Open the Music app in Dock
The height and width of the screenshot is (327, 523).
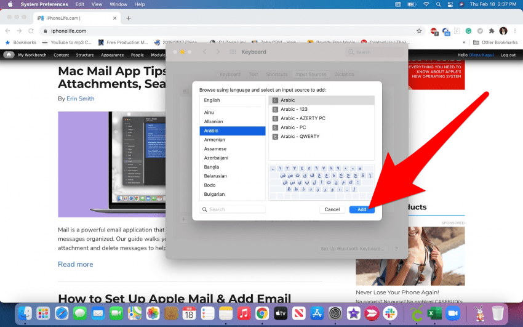244,313
